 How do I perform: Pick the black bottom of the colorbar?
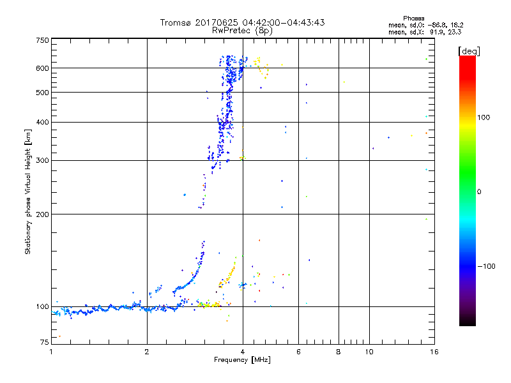(x=467, y=322)
